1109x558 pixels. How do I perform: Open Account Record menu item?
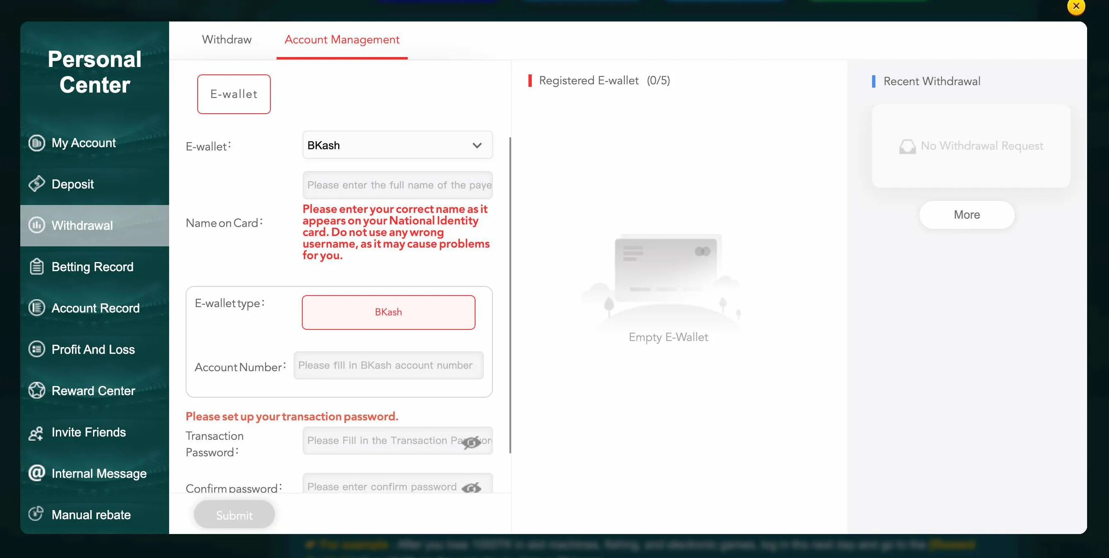click(94, 308)
